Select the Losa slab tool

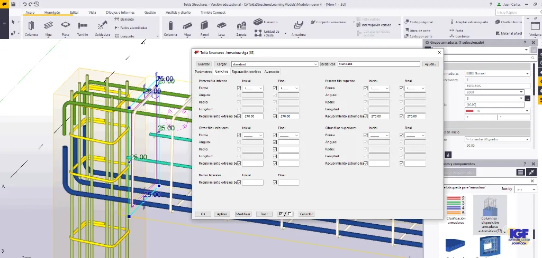(x=222, y=28)
